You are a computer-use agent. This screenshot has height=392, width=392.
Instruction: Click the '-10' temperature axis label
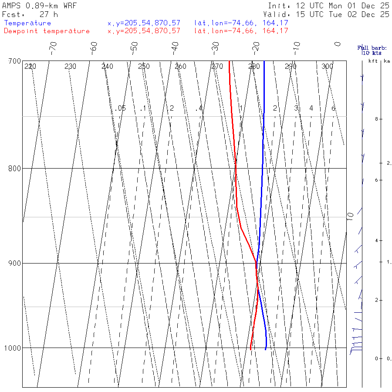coord(297,48)
